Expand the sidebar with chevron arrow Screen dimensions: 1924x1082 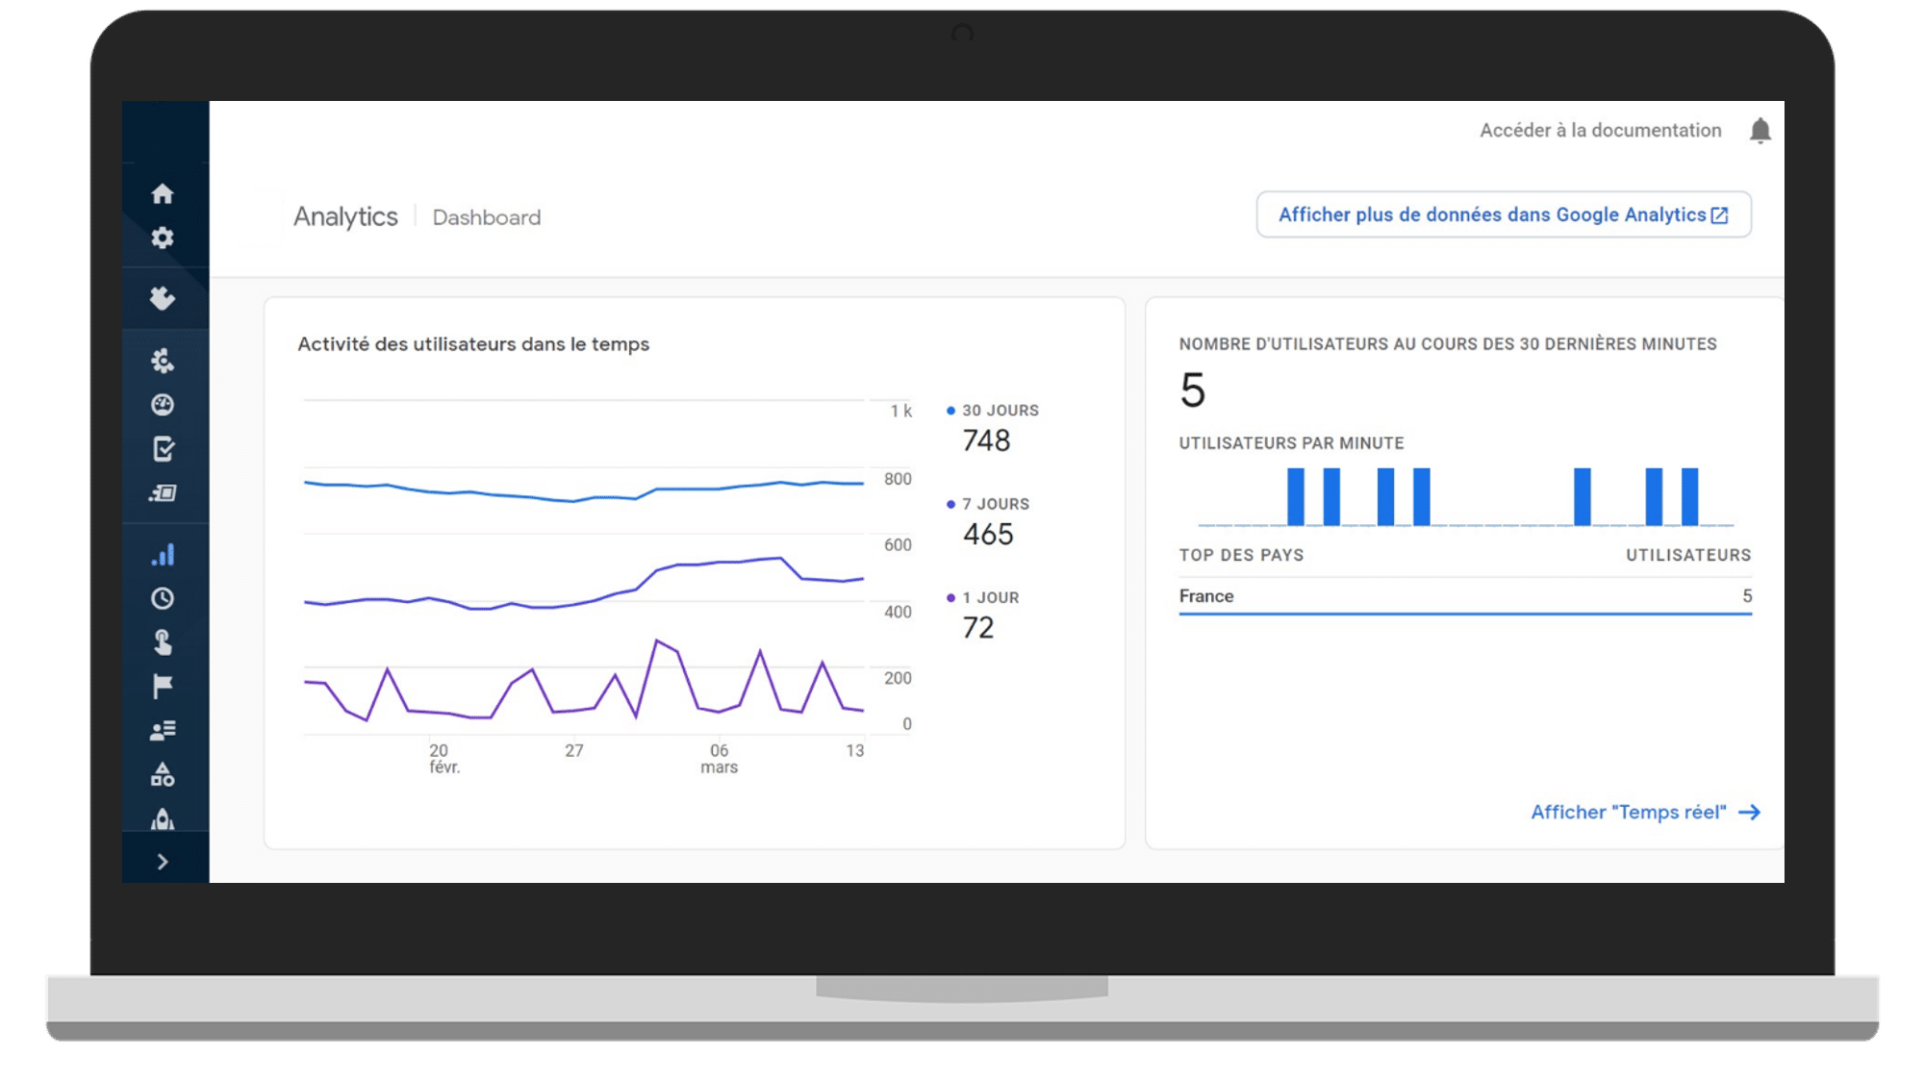163,862
